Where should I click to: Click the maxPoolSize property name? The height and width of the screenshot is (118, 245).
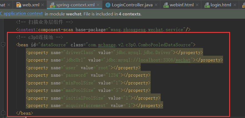pos(79,90)
